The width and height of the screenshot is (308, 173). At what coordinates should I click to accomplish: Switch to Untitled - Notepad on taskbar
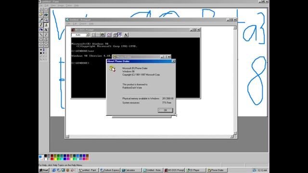[153, 170]
